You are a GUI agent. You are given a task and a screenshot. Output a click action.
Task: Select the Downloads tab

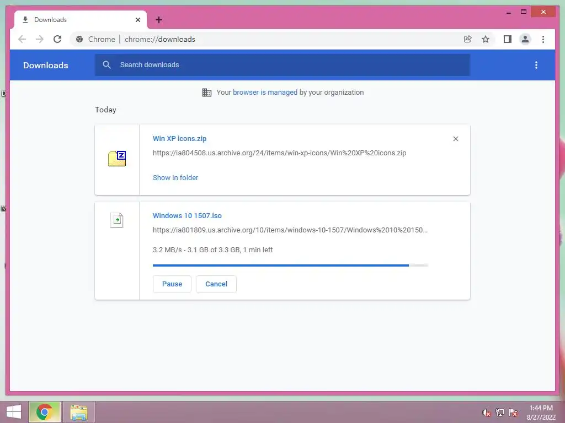[x=80, y=20]
